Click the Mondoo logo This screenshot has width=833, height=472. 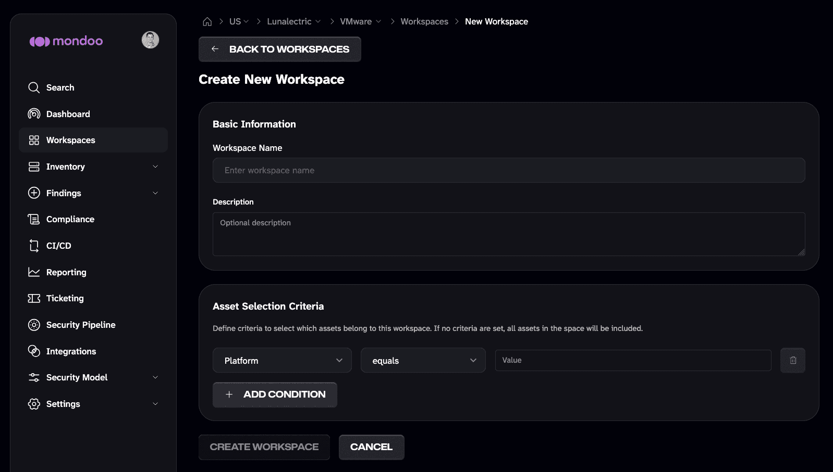(66, 41)
